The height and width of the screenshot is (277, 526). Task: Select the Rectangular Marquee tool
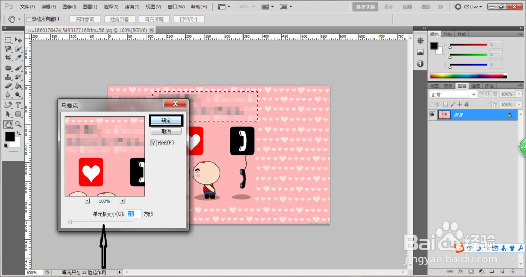(x=8, y=40)
